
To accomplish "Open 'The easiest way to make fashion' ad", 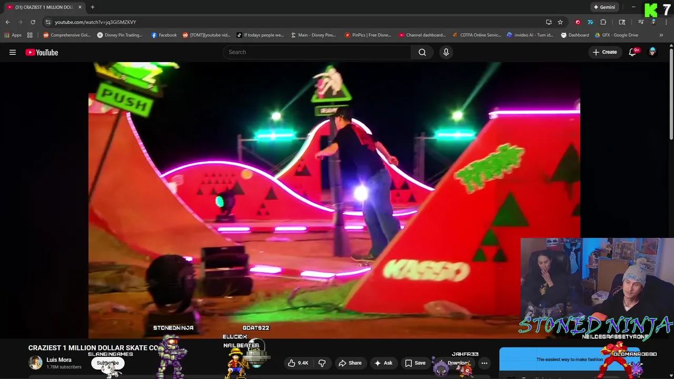I will 569,360.
